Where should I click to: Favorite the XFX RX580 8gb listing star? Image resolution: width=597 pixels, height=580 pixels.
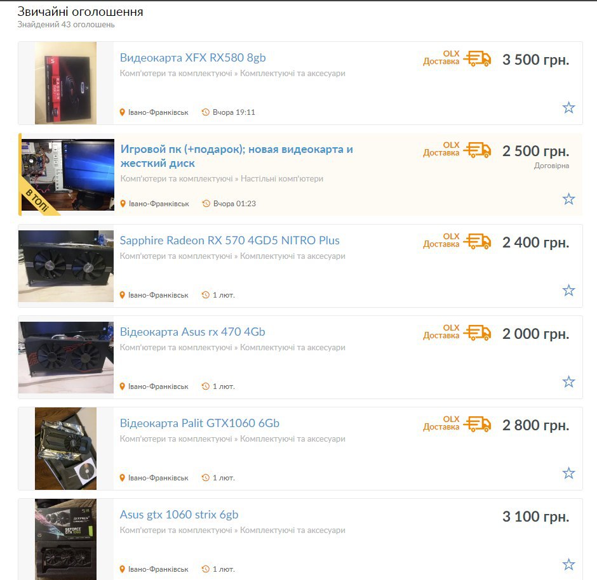click(568, 108)
